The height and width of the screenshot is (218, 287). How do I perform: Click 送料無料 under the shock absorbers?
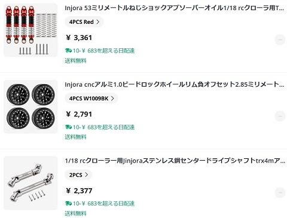click(x=75, y=60)
